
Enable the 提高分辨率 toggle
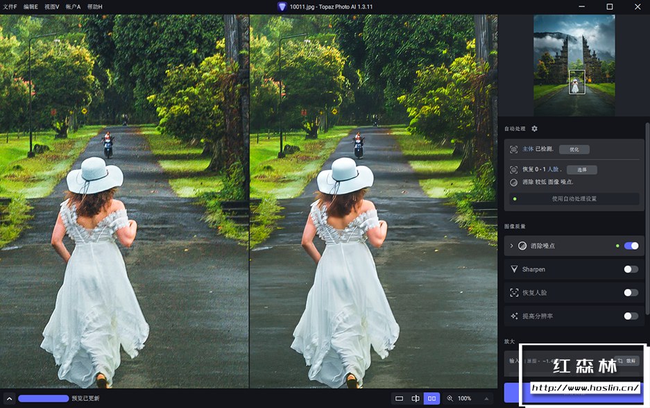pos(631,316)
